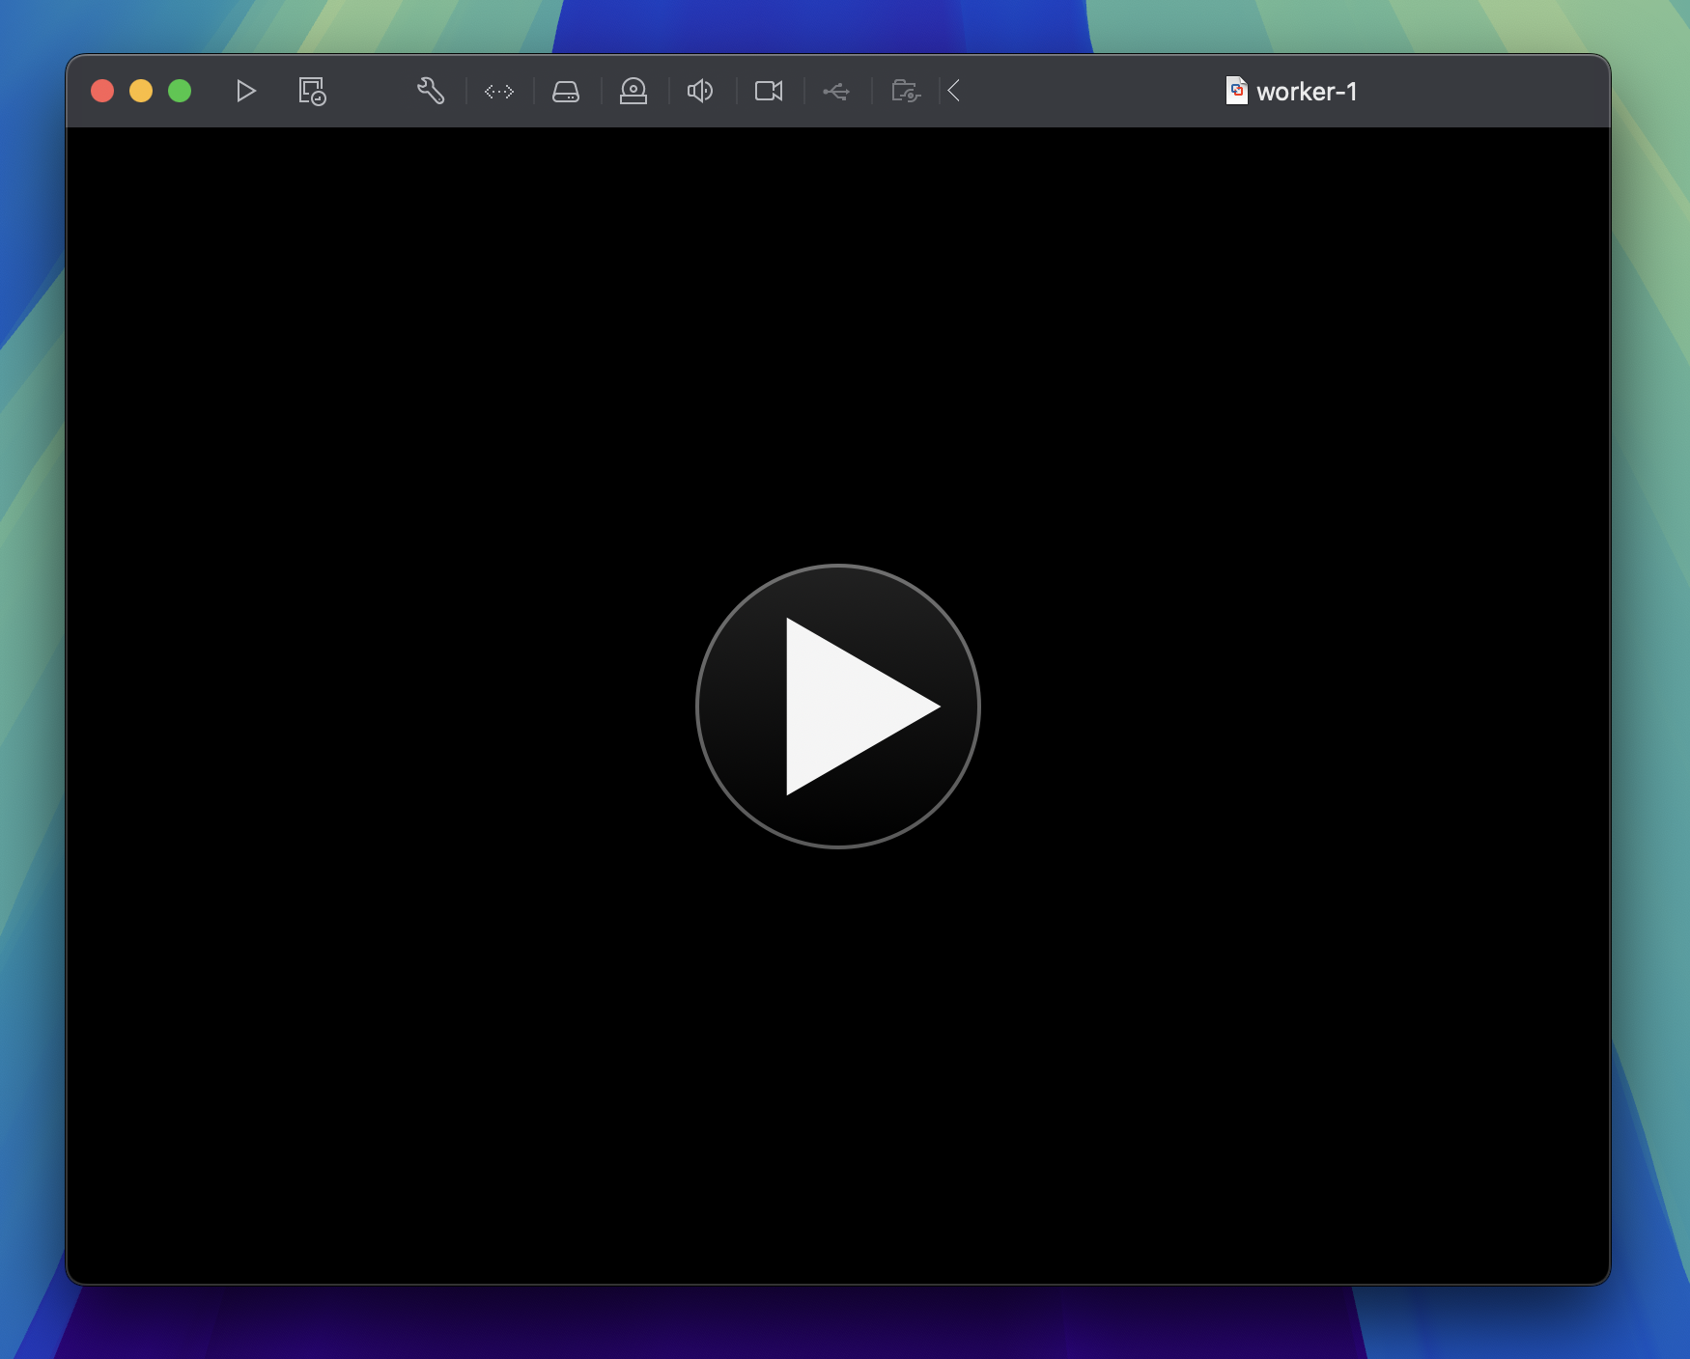Open the network adapter icon
The height and width of the screenshot is (1359, 1690).
coord(499,92)
